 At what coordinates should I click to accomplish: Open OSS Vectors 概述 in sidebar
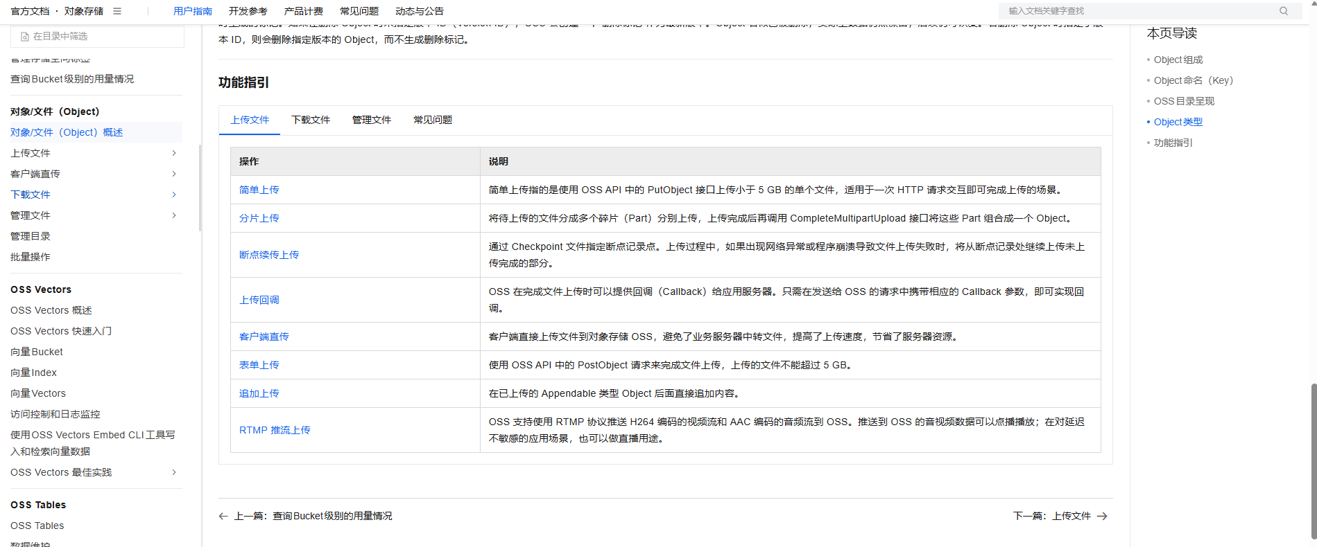click(x=51, y=310)
